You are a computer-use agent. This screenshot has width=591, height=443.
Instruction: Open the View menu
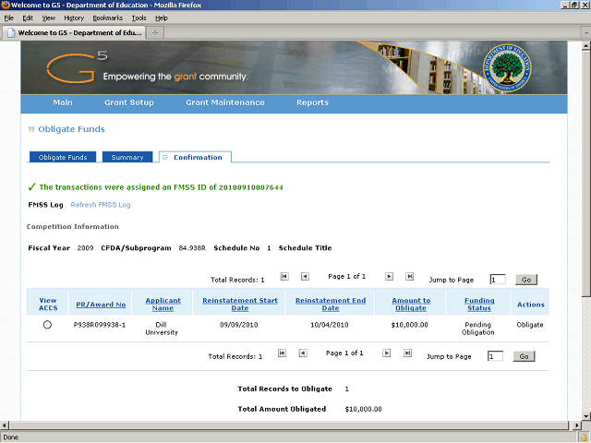coord(48,18)
